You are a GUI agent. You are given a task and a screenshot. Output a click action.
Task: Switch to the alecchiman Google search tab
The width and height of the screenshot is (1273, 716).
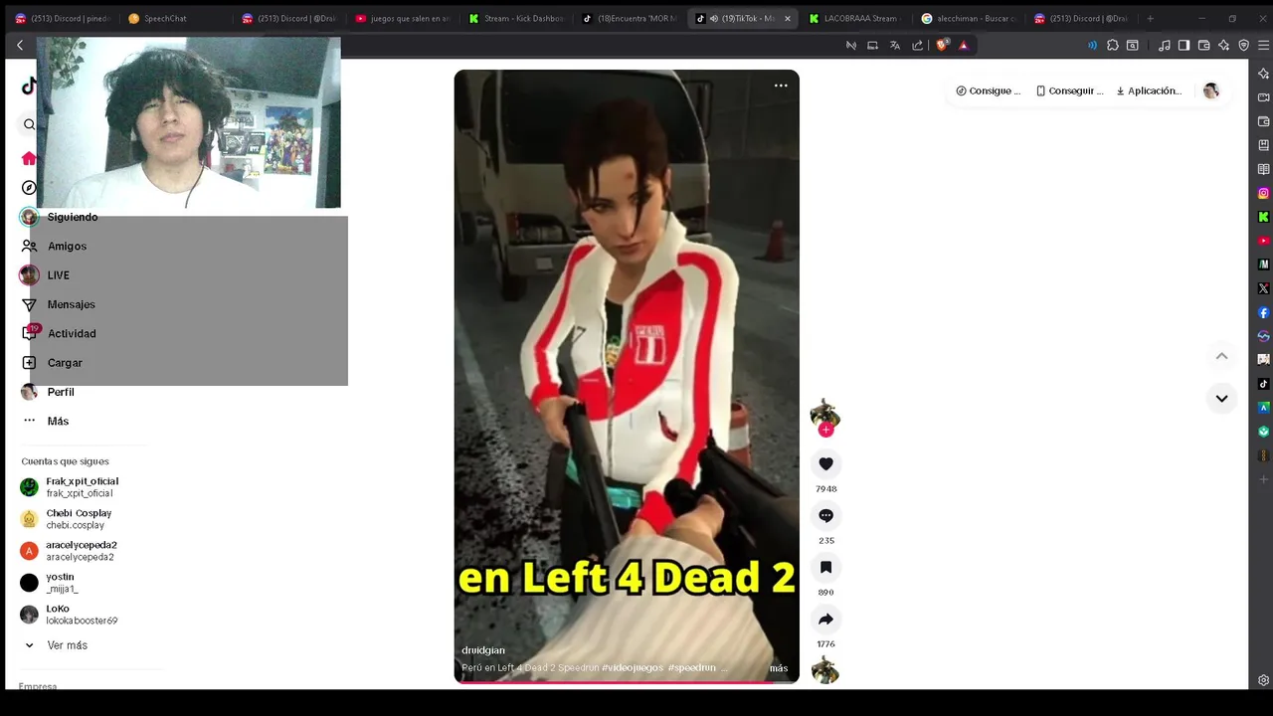(x=970, y=18)
